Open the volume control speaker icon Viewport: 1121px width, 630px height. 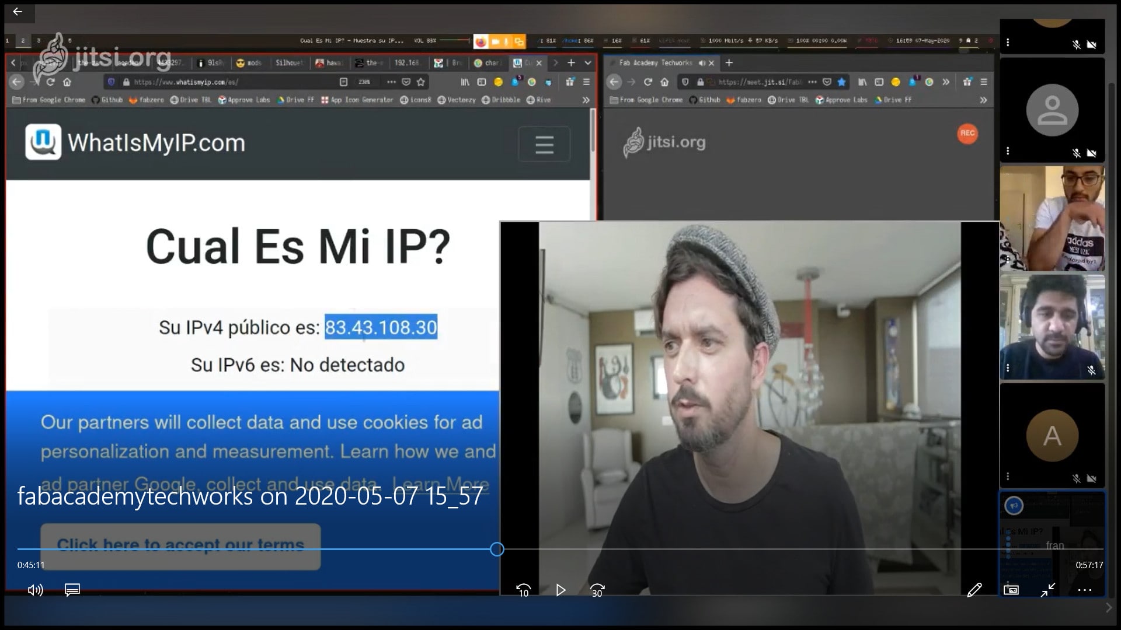pos(35,590)
